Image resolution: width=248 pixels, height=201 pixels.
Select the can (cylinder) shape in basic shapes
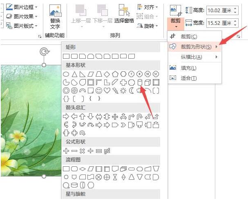[x=140, y=82]
